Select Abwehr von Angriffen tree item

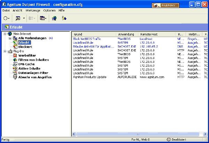click(x=35, y=77)
